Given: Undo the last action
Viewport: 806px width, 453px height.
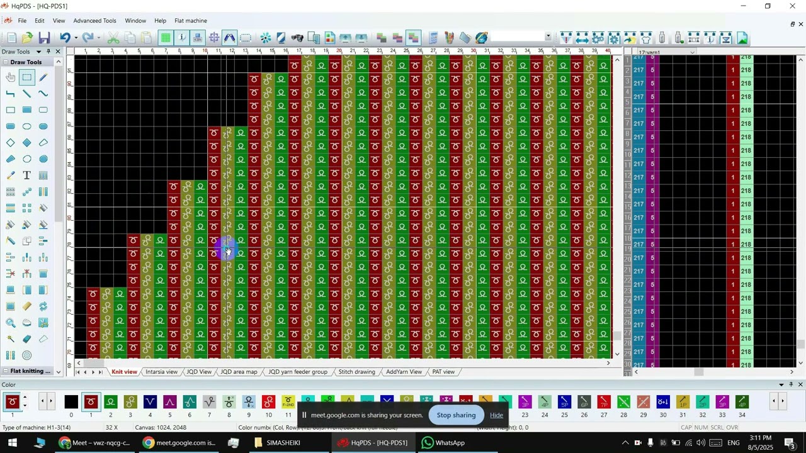Looking at the screenshot, I should tap(65, 38).
